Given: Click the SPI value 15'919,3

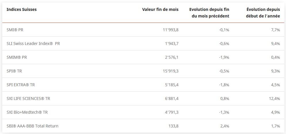Looking at the screenshot, I should click(x=171, y=71).
